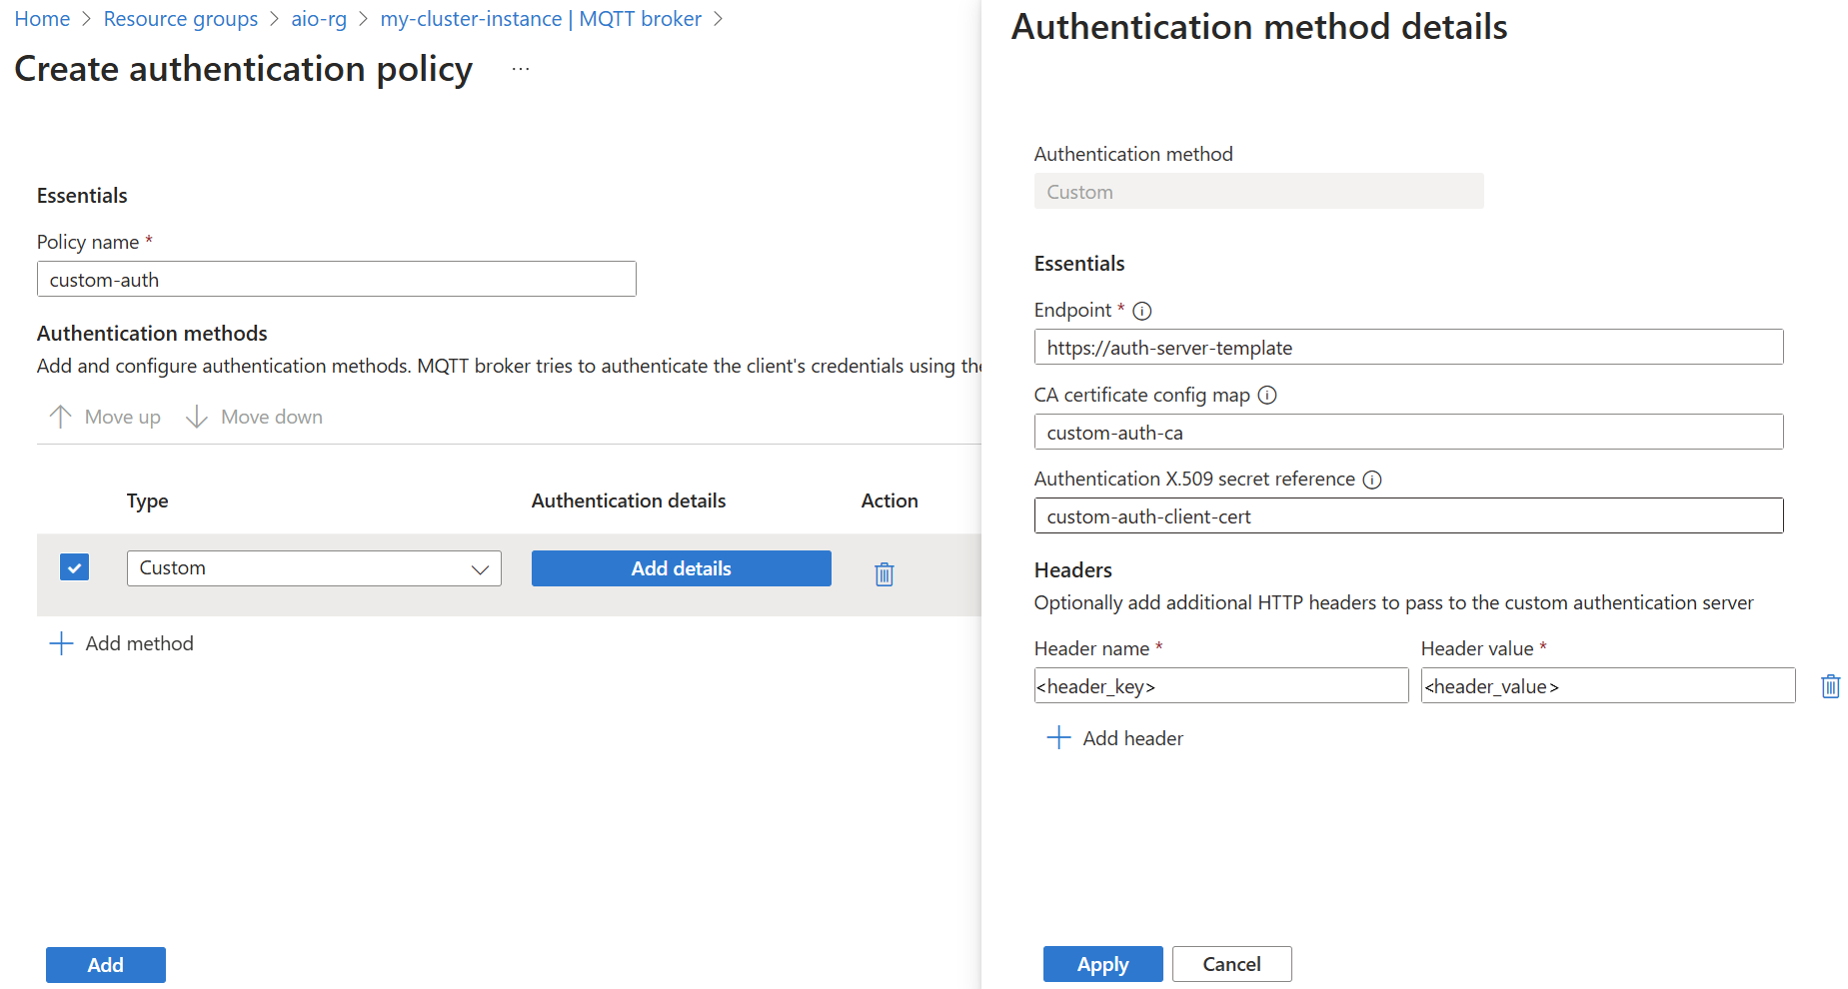Cancel the authentication method details
The height and width of the screenshot is (989, 1848).
[x=1231, y=963]
